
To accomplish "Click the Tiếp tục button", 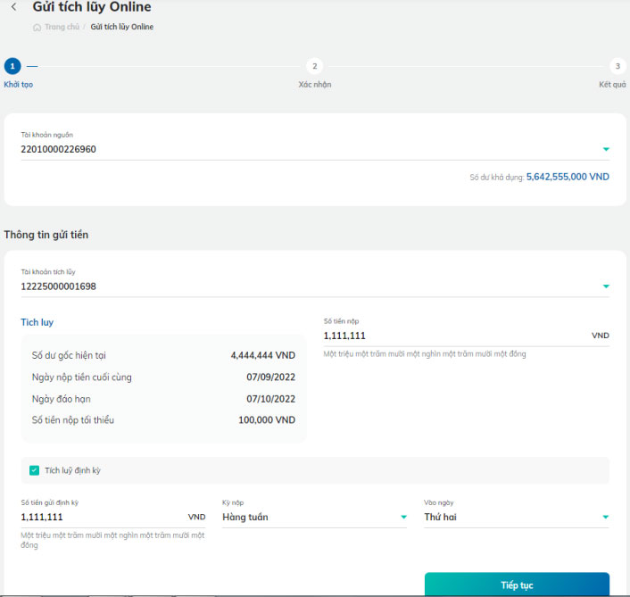I will [517, 585].
